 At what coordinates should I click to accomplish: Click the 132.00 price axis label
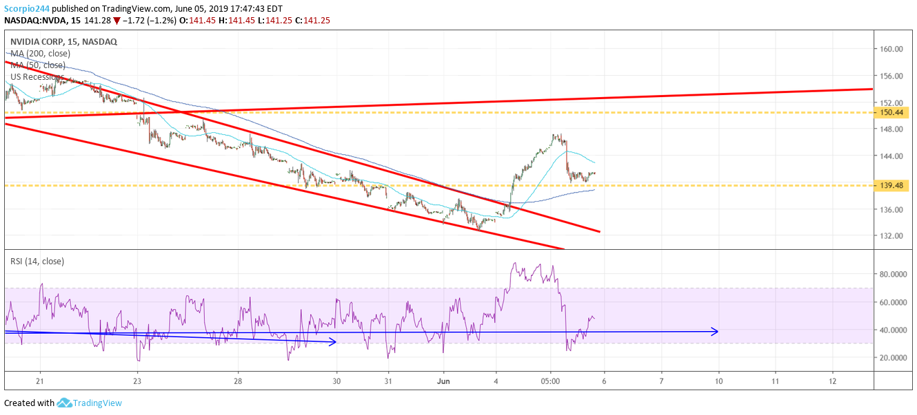coord(891,235)
